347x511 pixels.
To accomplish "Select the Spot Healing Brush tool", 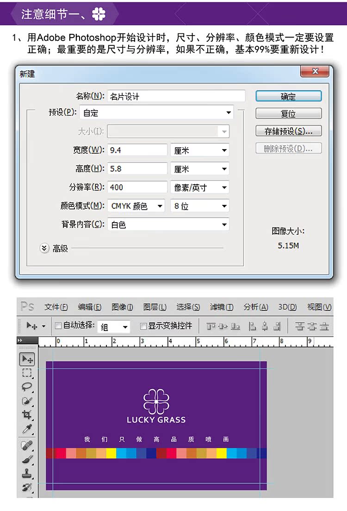I will click(x=27, y=445).
